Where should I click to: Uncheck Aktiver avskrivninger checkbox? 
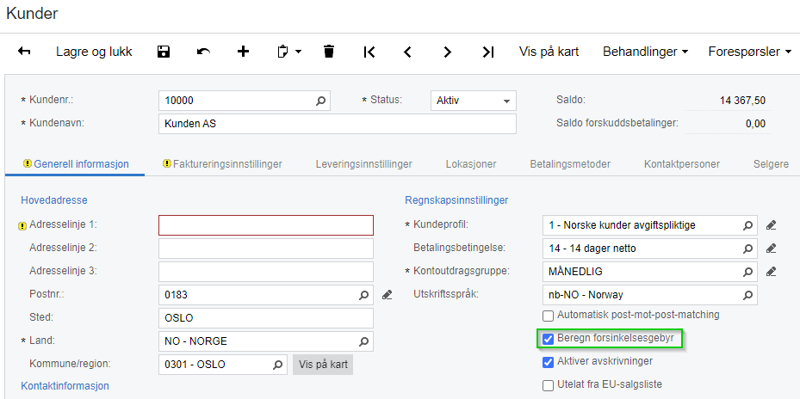pyautogui.click(x=548, y=362)
